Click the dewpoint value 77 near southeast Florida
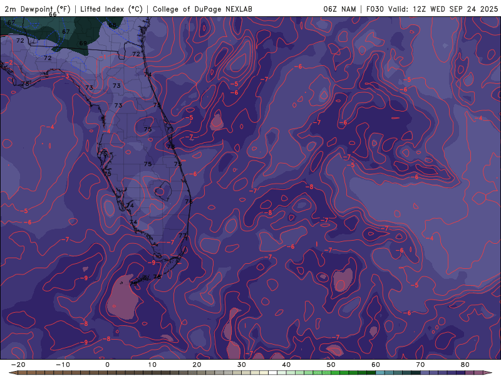Screen dimensions: 501x376 pyautogui.click(x=182, y=236)
